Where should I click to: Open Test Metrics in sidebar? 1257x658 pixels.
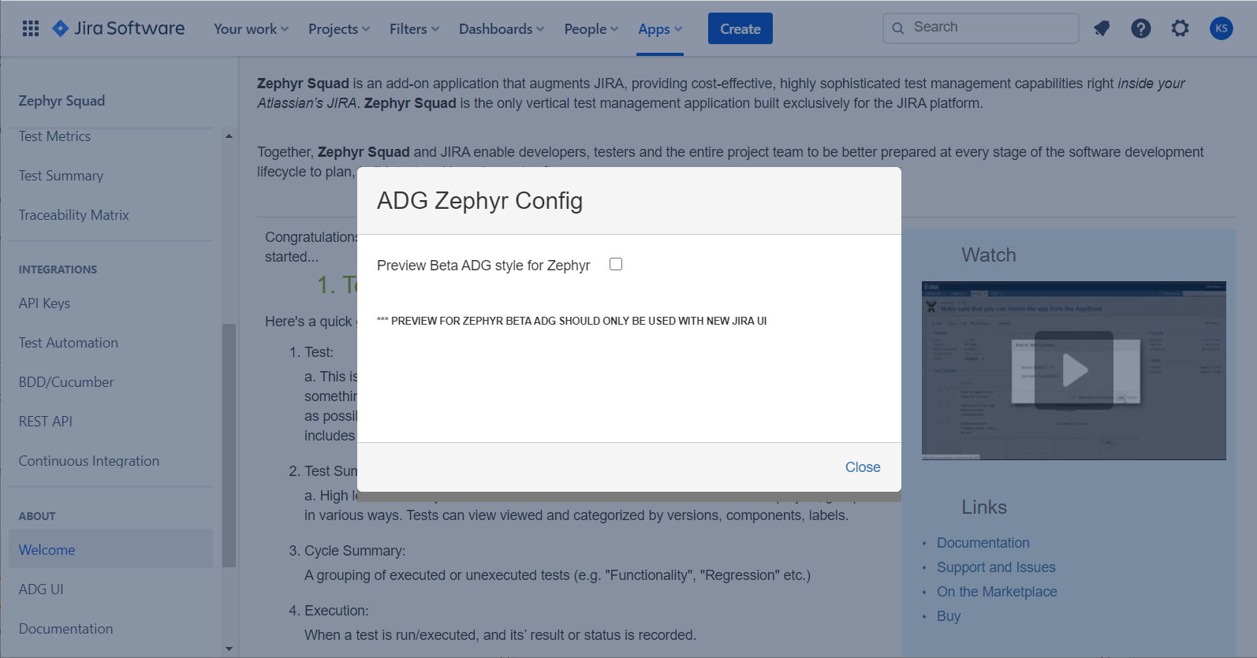click(54, 136)
